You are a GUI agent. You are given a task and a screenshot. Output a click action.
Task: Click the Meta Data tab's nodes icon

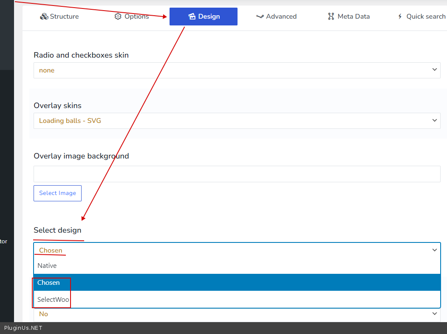click(x=331, y=17)
